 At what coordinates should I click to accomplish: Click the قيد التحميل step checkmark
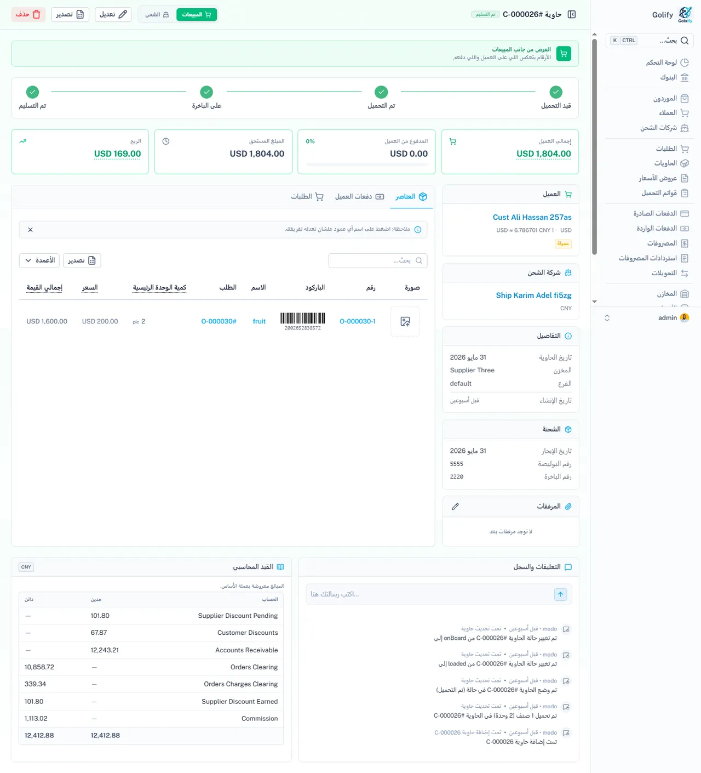[556, 92]
